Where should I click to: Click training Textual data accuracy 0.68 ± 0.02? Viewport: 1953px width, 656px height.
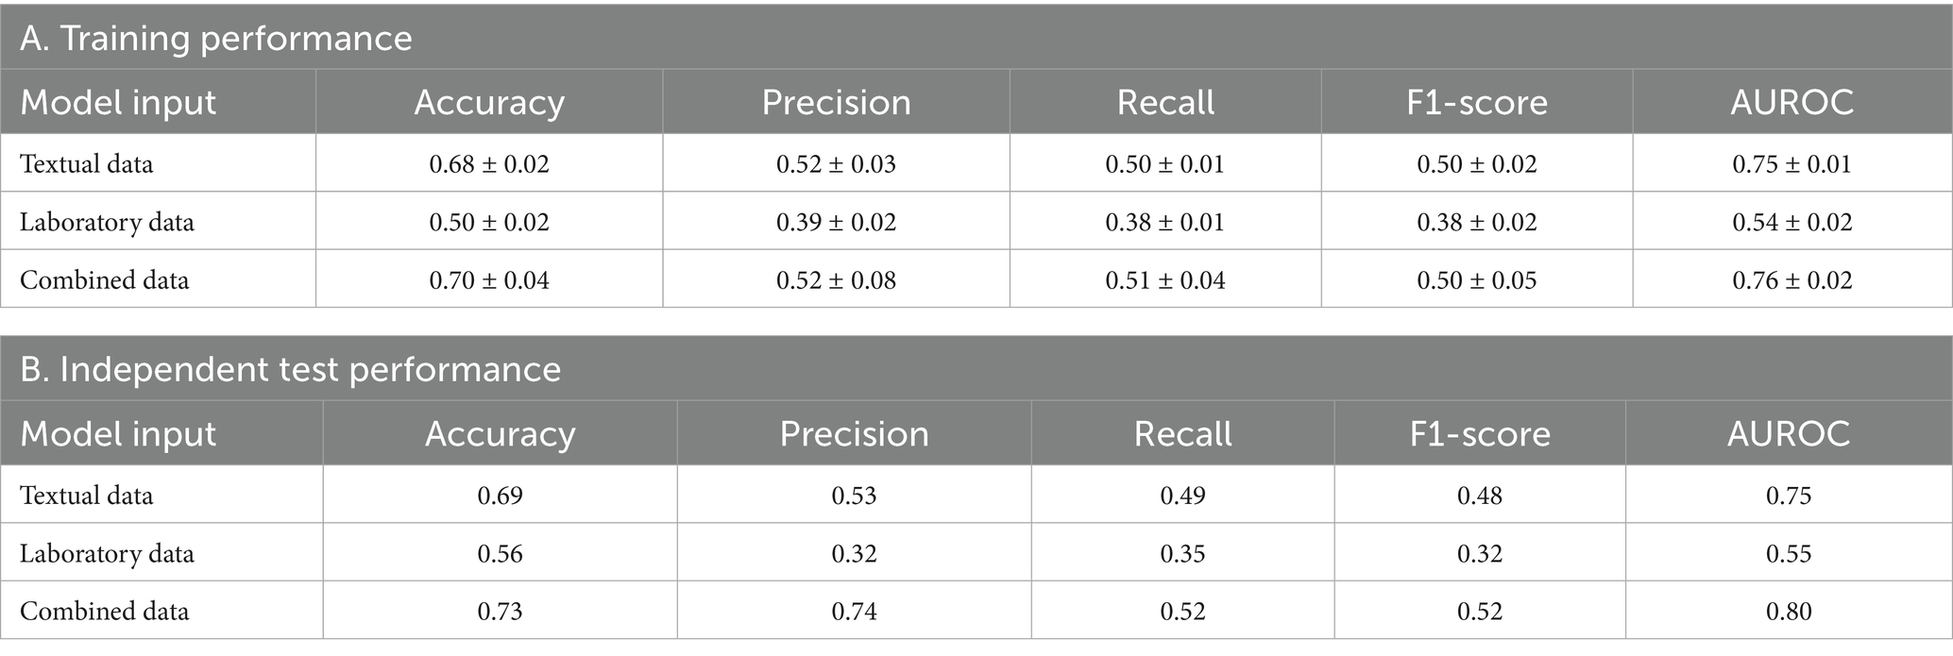[489, 164]
